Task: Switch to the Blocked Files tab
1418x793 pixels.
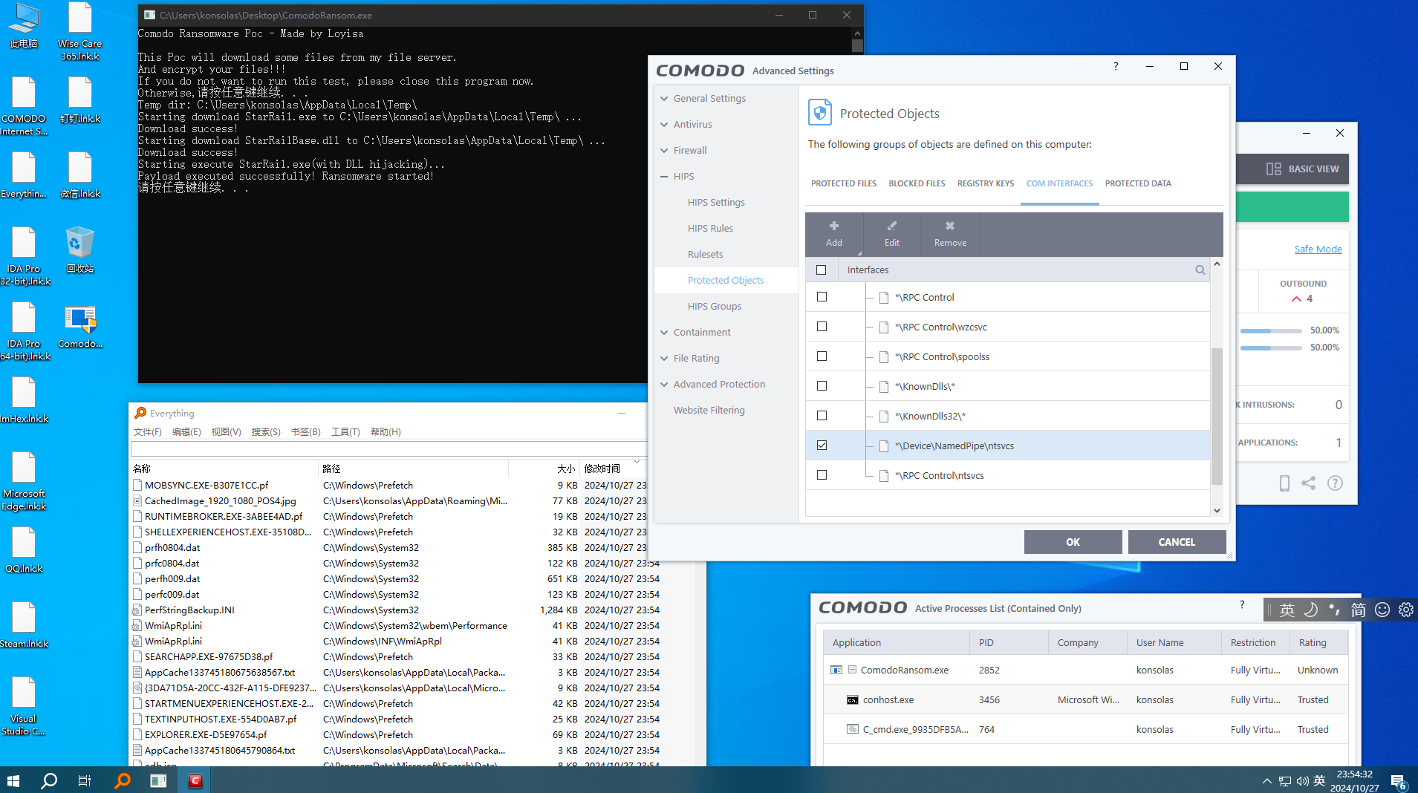Action: point(917,183)
